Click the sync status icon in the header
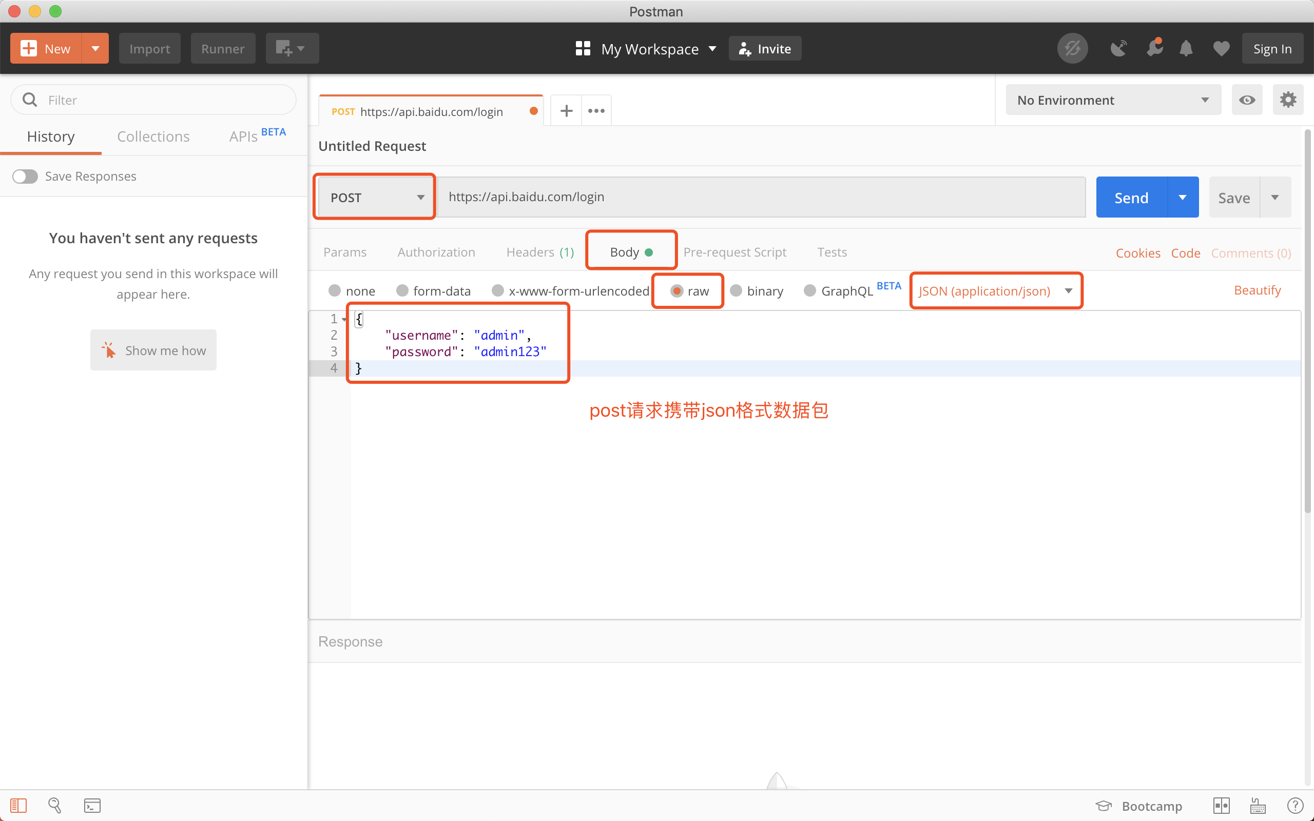 pos(1073,48)
